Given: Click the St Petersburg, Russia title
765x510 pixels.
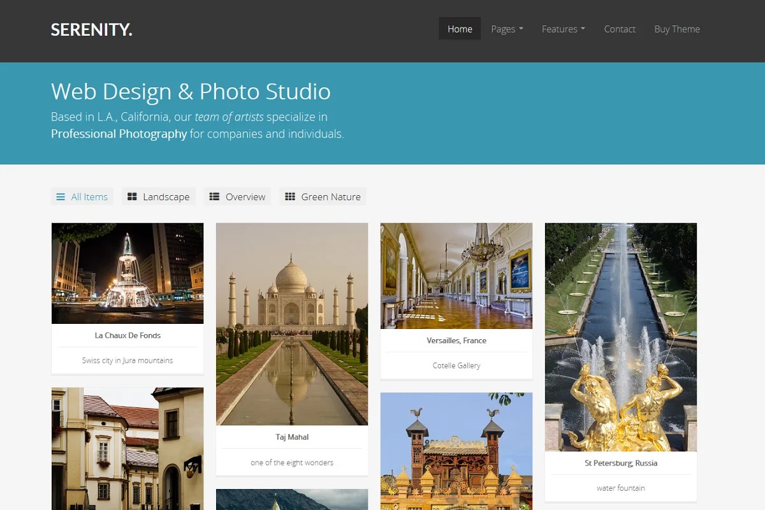Looking at the screenshot, I should pos(621,463).
